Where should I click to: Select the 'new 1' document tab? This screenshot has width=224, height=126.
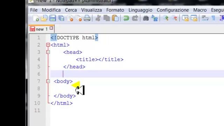(x=41, y=29)
